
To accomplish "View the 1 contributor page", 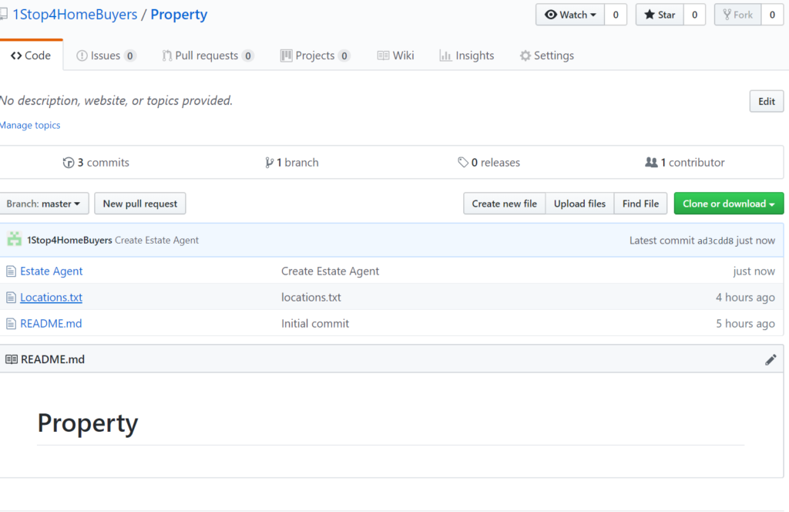I will (685, 163).
